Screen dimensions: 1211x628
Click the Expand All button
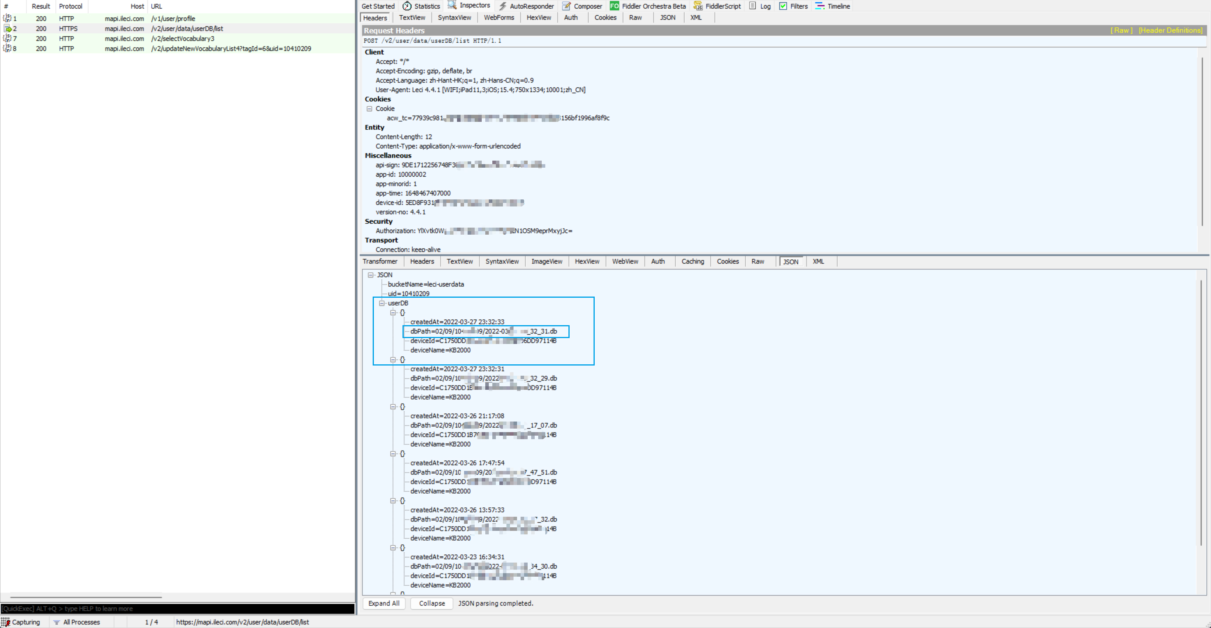384,603
